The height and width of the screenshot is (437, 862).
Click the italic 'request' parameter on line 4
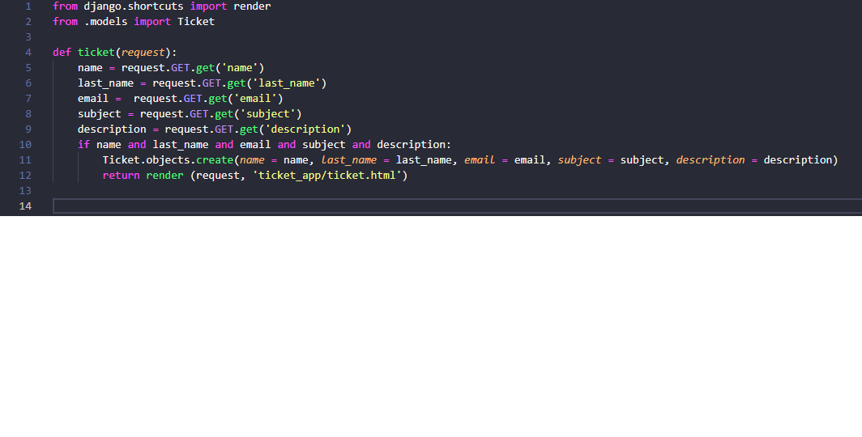[x=143, y=53]
